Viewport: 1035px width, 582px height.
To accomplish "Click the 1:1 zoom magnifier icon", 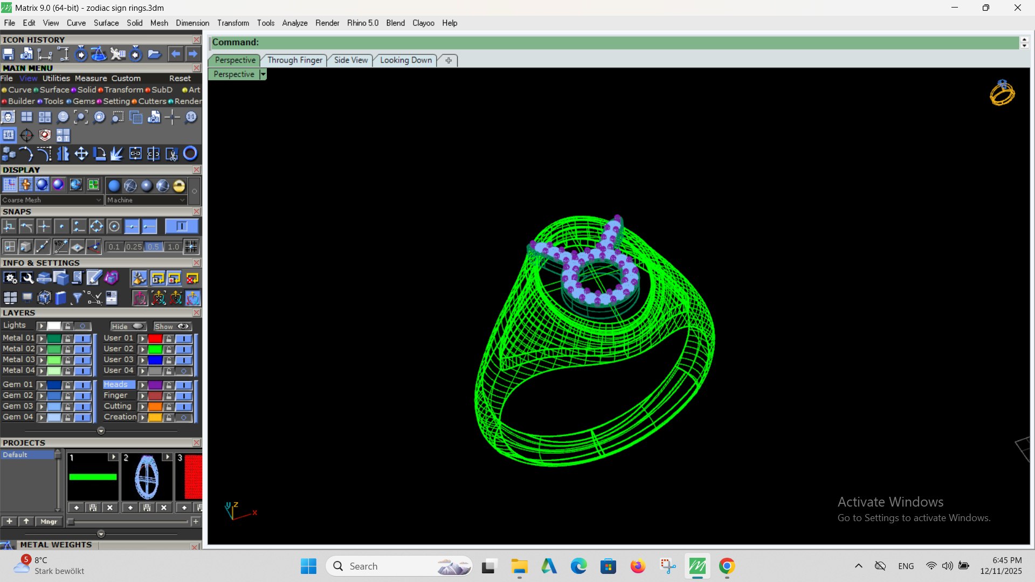I will point(191,117).
